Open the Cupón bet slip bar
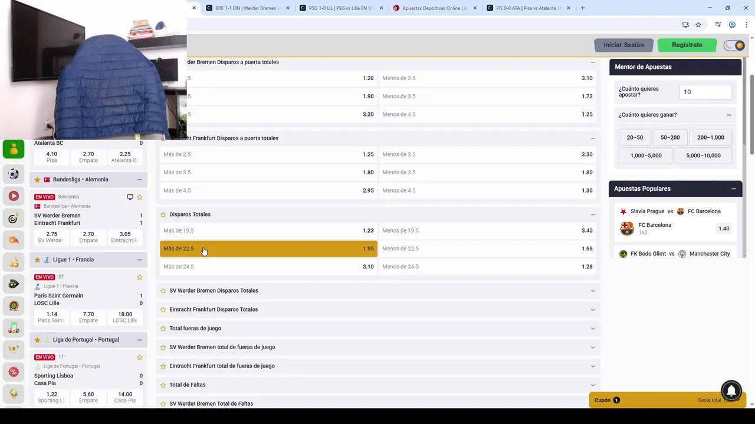The width and height of the screenshot is (755, 424). 666,400
